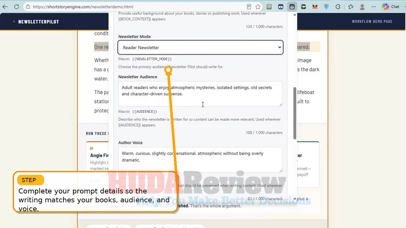406x228 pixels.
Task: Open the Extensions puzzle piece menu
Action: pyautogui.click(x=338, y=7)
